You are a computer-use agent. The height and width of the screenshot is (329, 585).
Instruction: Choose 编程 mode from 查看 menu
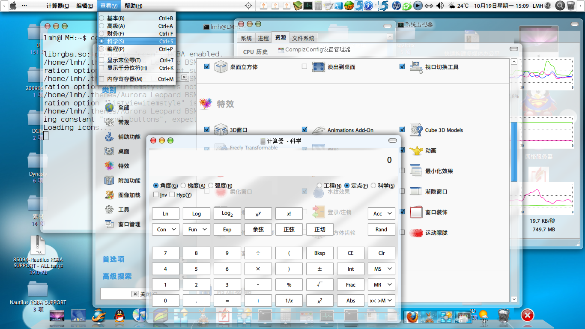click(137, 49)
